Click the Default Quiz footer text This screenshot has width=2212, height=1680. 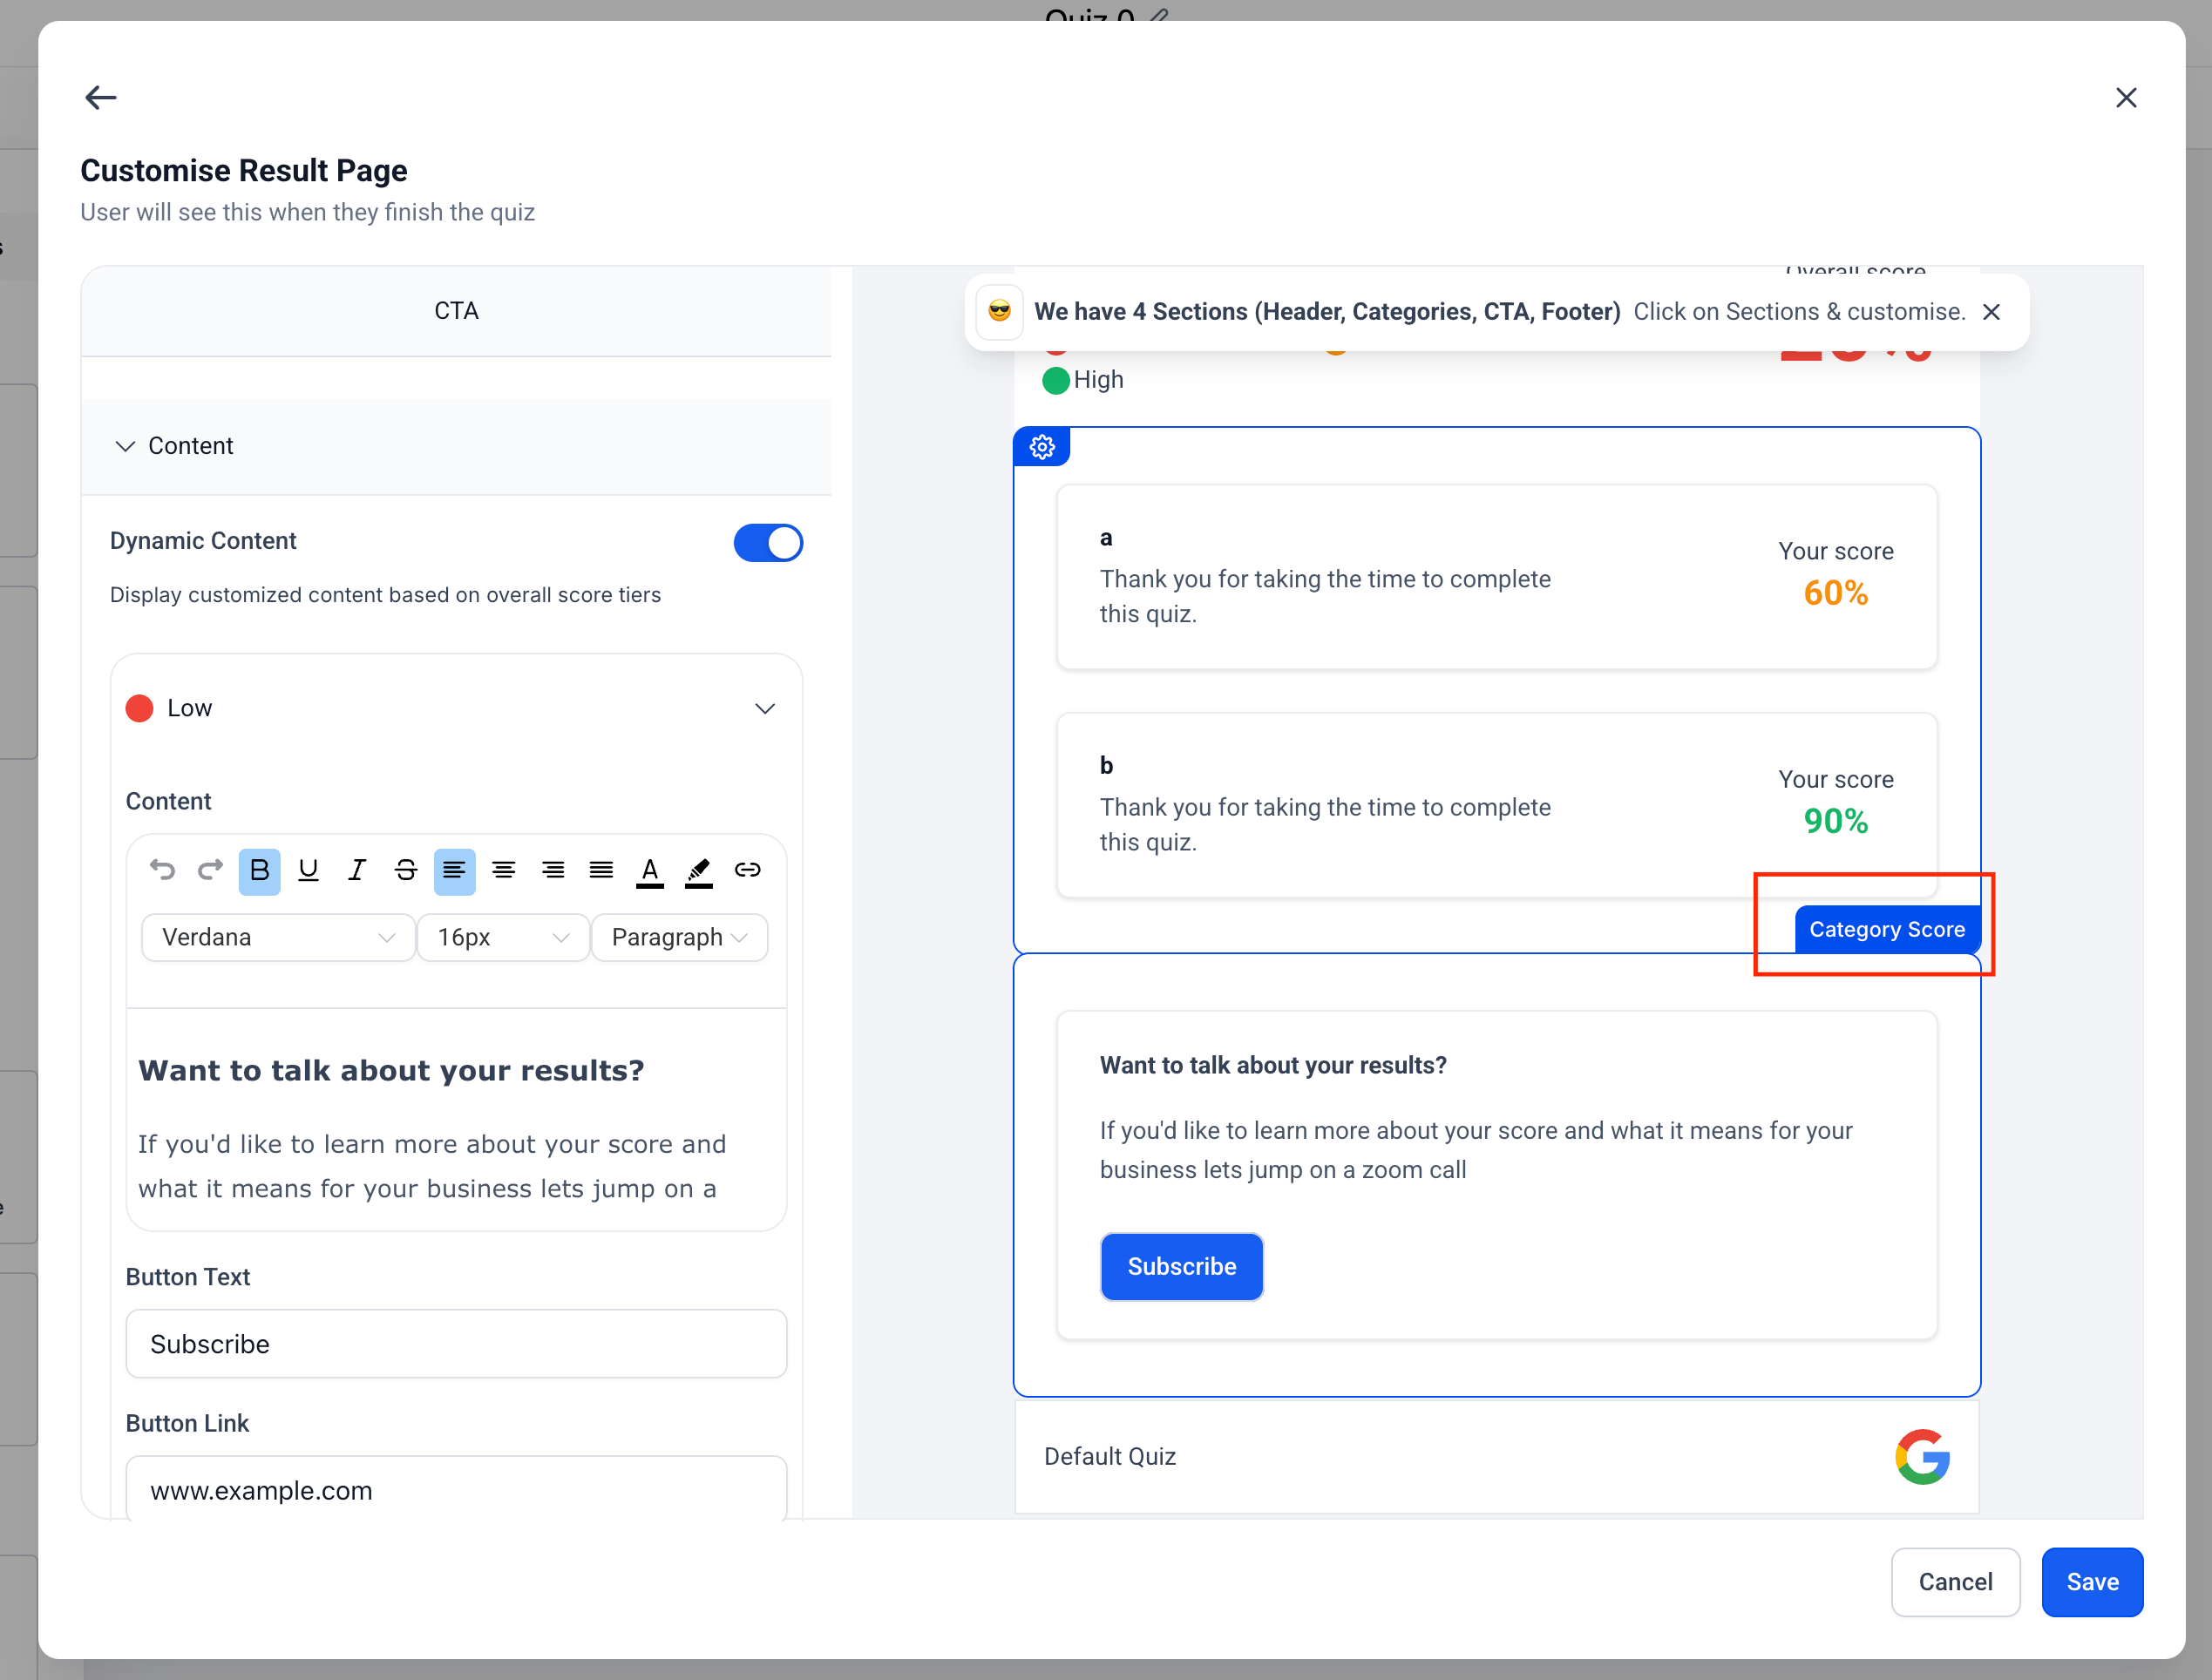(1109, 1457)
